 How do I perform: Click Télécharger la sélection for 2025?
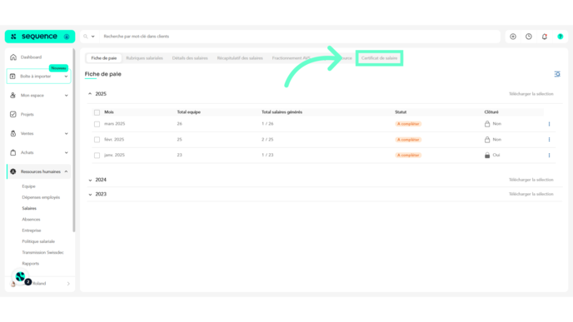531,94
